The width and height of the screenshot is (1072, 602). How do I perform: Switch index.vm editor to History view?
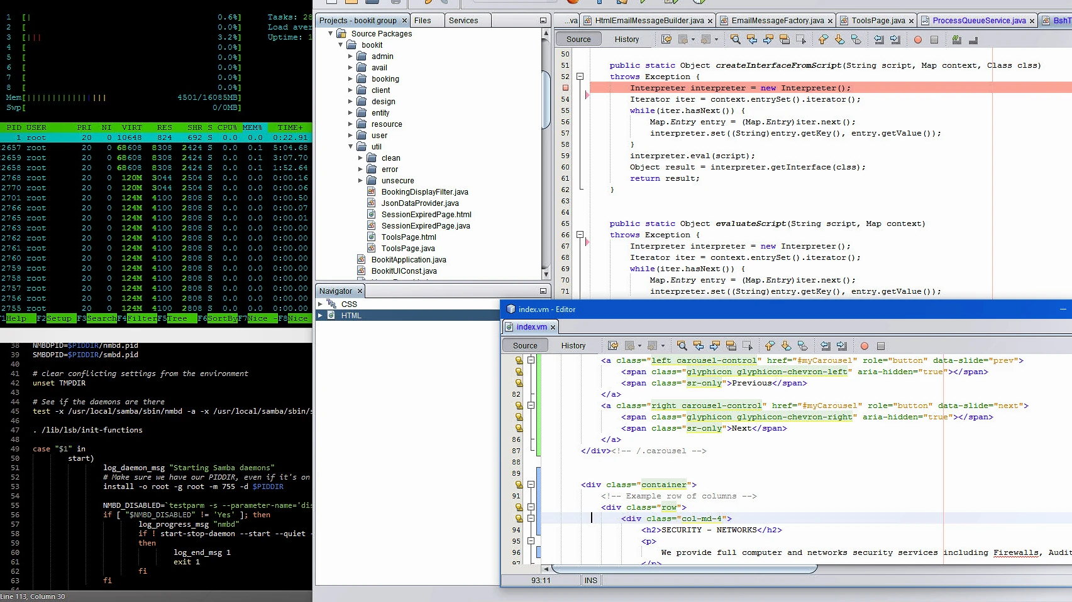573,345
